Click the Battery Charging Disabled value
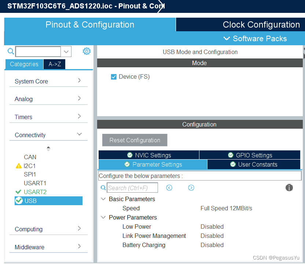The image size is (305, 264). tap(212, 245)
